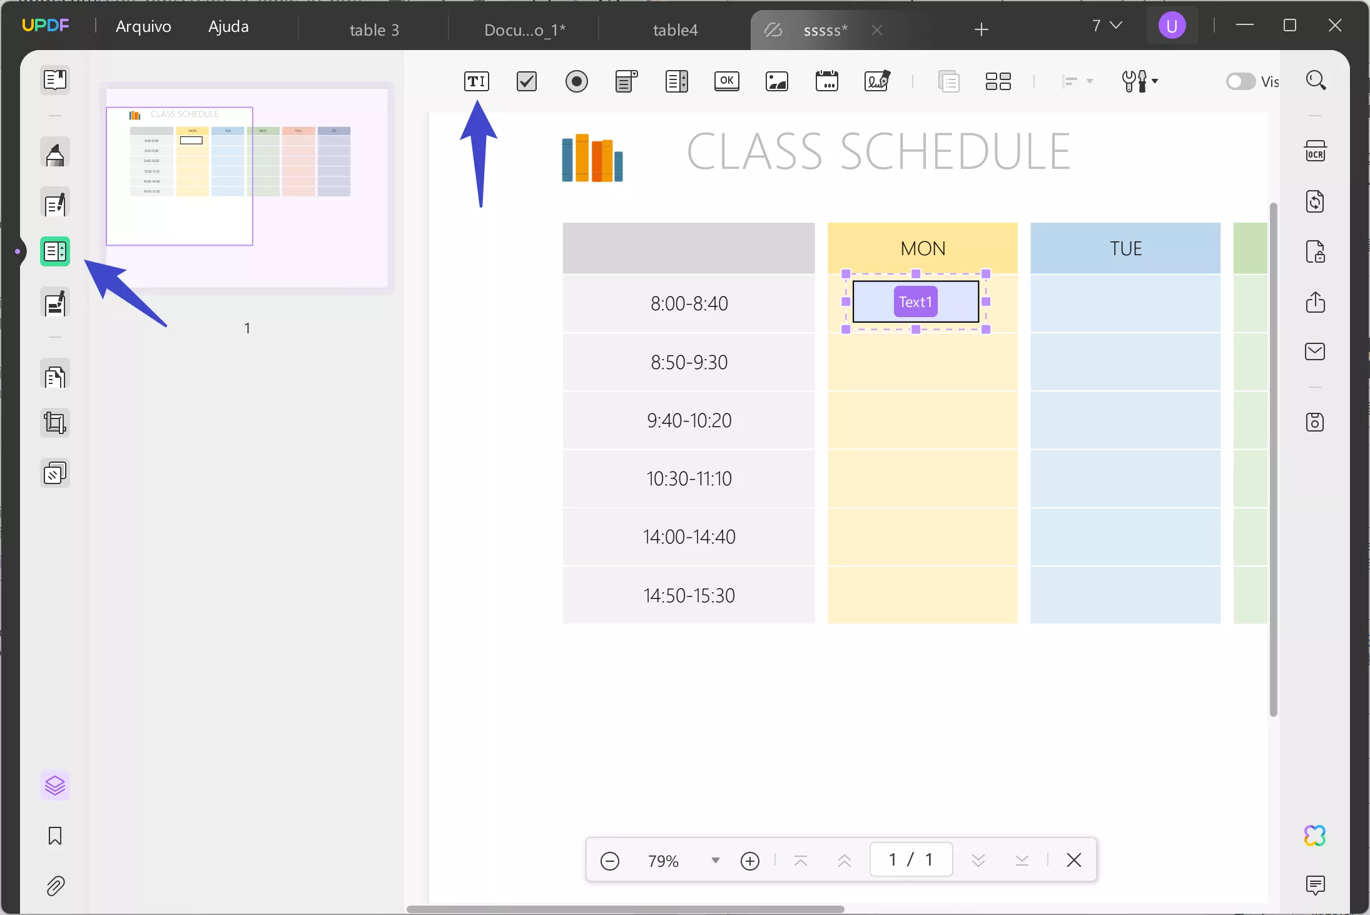The width and height of the screenshot is (1370, 915).
Task: Open the Arquivo menu
Action: click(x=143, y=26)
